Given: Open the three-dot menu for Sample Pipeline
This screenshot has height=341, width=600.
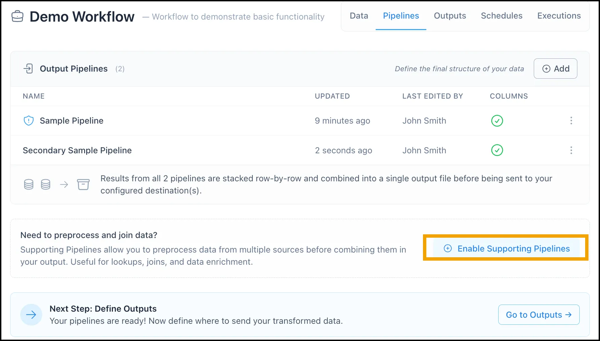Looking at the screenshot, I should click(x=571, y=121).
